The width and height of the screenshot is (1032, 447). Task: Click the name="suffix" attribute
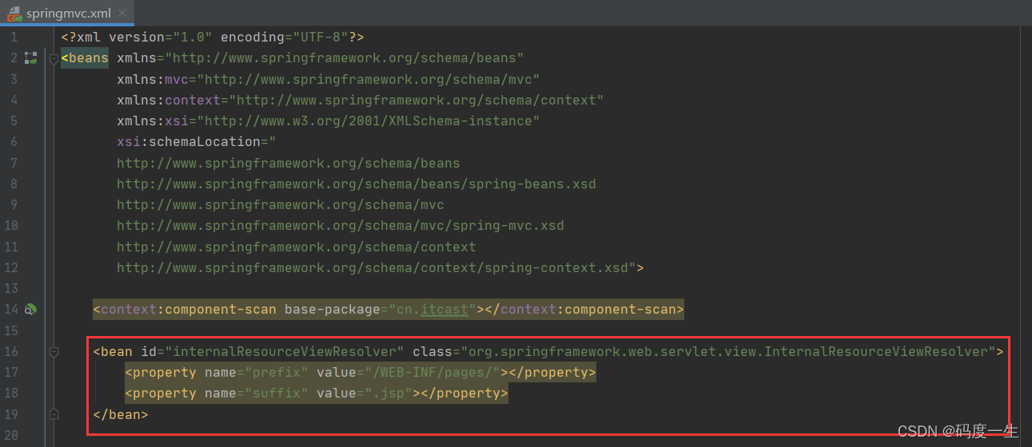click(x=257, y=393)
